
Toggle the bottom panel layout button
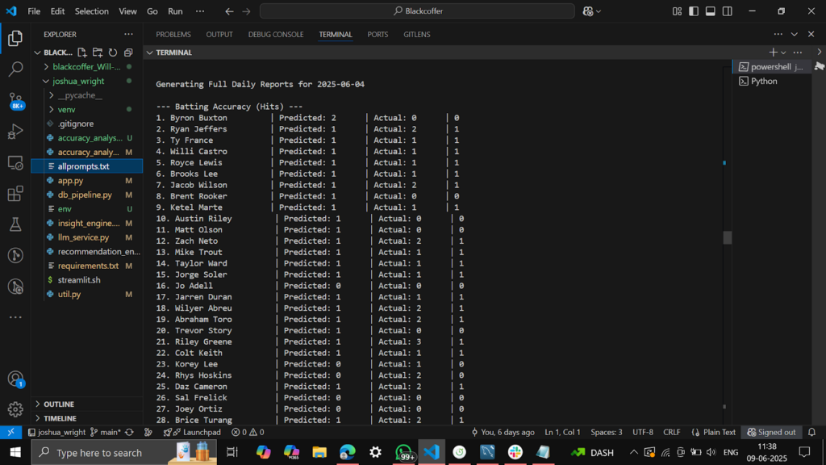(711, 11)
